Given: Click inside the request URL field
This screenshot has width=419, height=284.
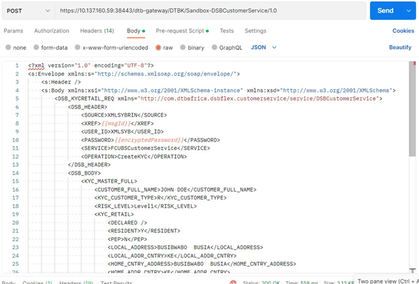Looking at the screenshot, I should [211, 10].
